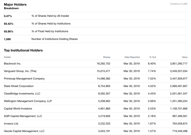Click '% of Float Held by Institutions' label
The width and height of the screenshot is (191, 135).
pyautogui.click(x=50, y=31)
